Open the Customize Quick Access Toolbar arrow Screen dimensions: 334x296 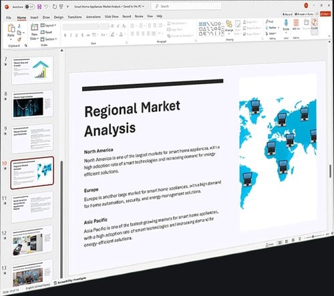[67, 7]
